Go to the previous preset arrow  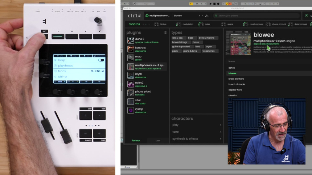click(200, 16)
